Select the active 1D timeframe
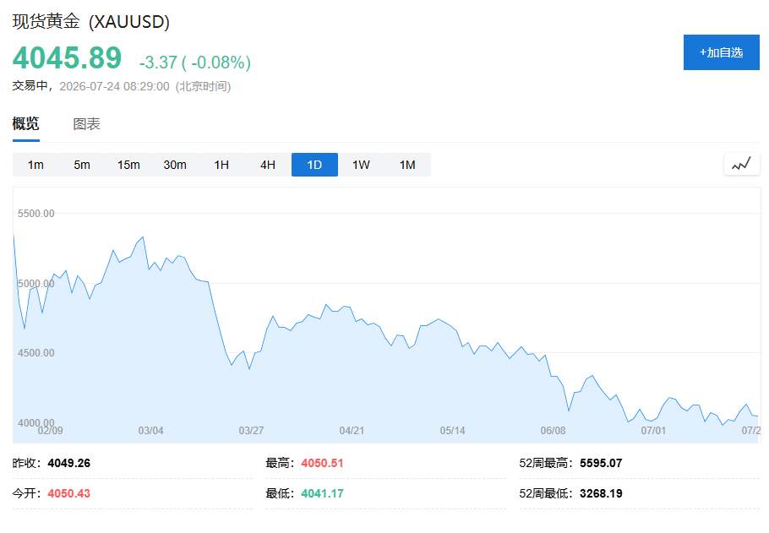 click(x=314, y=165)
